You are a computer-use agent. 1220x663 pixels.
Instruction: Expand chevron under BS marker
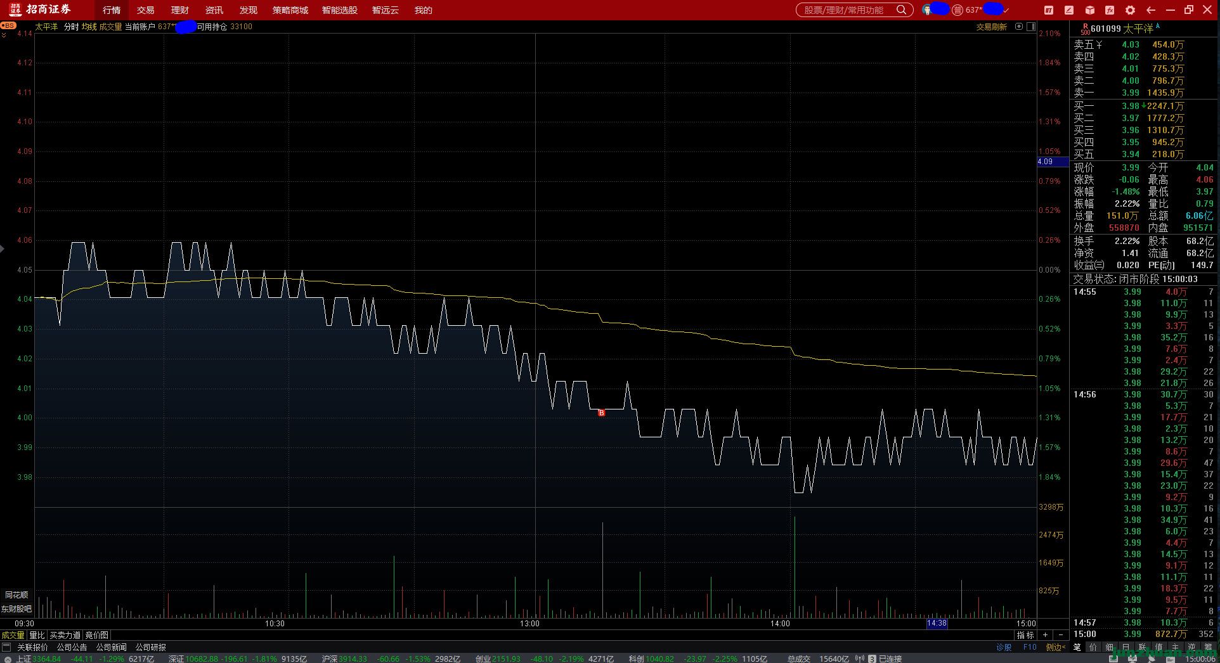pyautogui.click(x=4, y=35)
